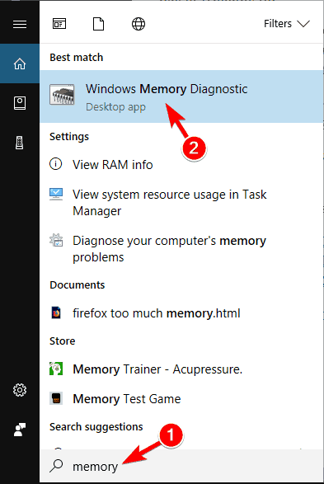Click the Feedback person icon in sidebar
The width and height of the screenshot is (324, 484).
coord(20,430)
